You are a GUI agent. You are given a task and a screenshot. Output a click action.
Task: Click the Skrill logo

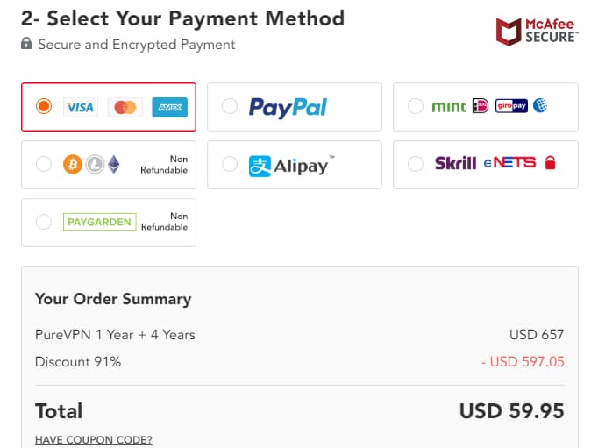click(455, 163)
